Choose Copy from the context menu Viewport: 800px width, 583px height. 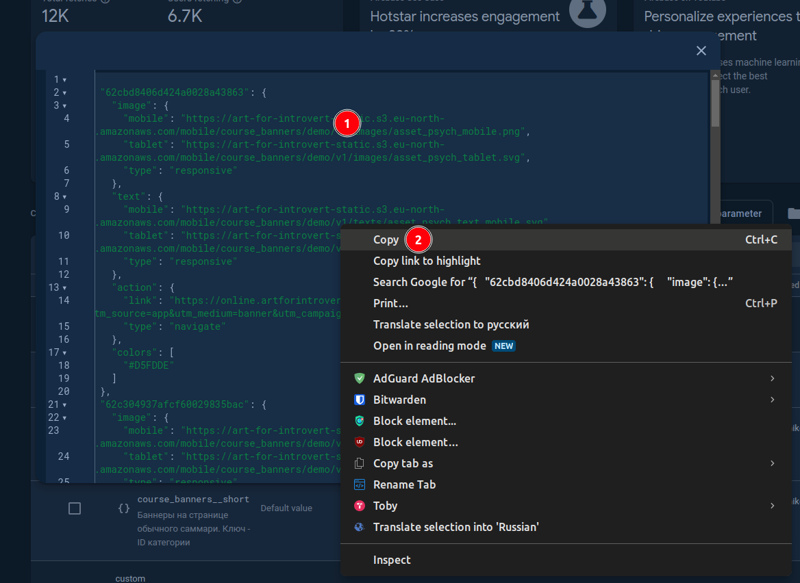pos(386,239)
